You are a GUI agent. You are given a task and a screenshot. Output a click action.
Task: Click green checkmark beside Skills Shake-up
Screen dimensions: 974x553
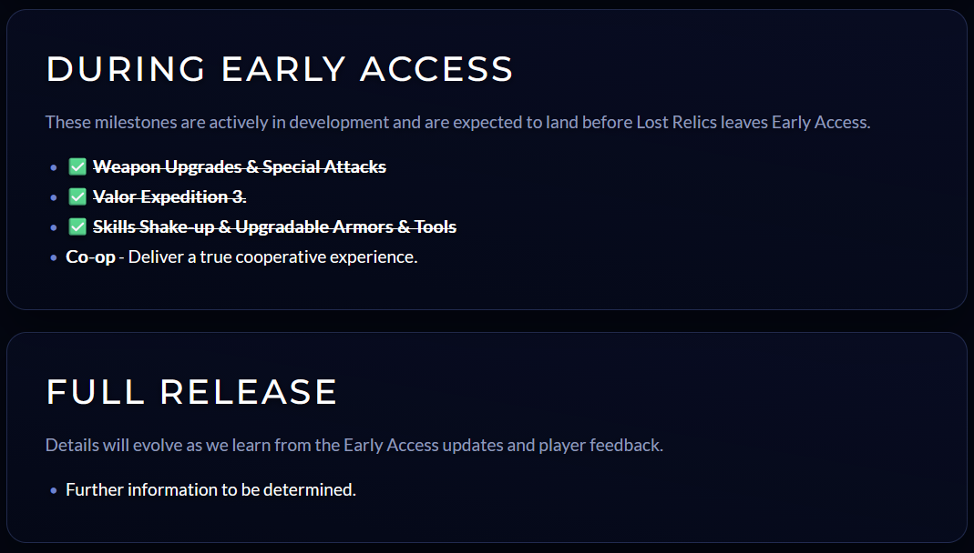point(77,226)
